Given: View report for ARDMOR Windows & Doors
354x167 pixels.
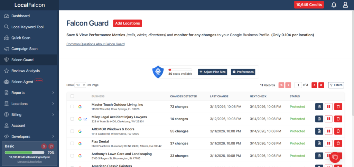Looking at the screenshot, I should (319, 131).
